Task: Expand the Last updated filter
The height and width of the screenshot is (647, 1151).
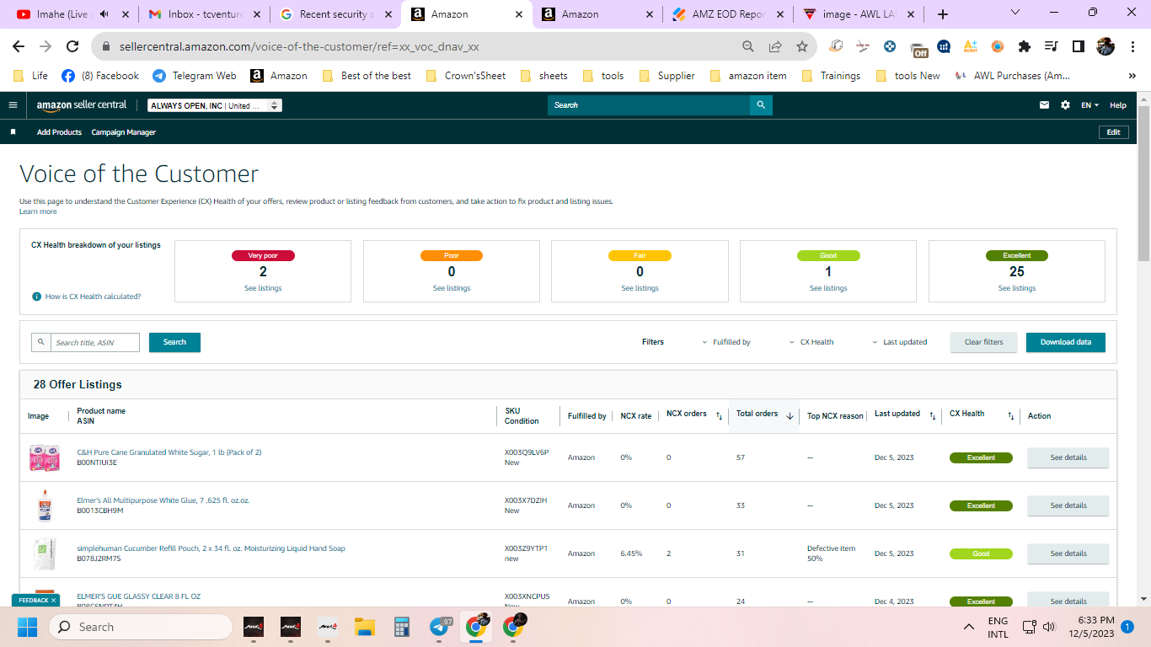Action: [x=900, y=342]
